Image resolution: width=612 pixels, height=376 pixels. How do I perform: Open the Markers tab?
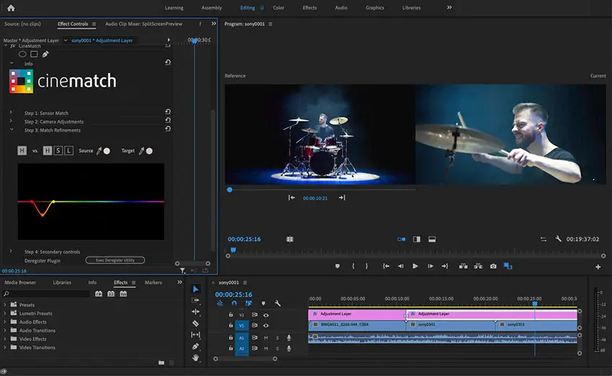153,282
